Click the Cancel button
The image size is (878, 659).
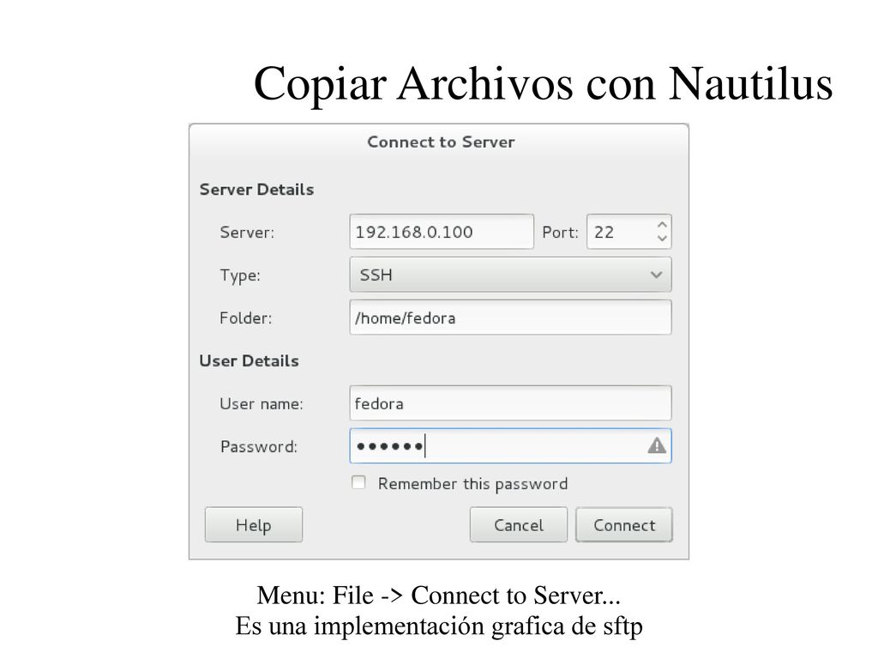(x=519, y=525)
